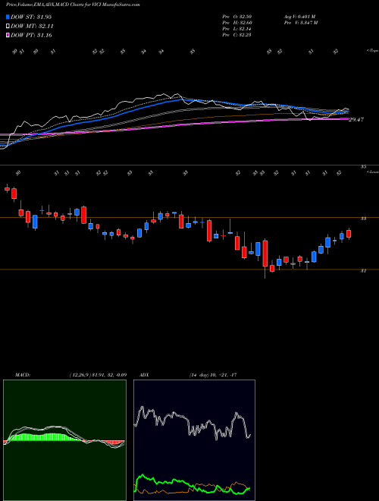Click the MACD (12,26,9) parameter values
The height and width of the screenshot is (501, 379).
(98, 375)
